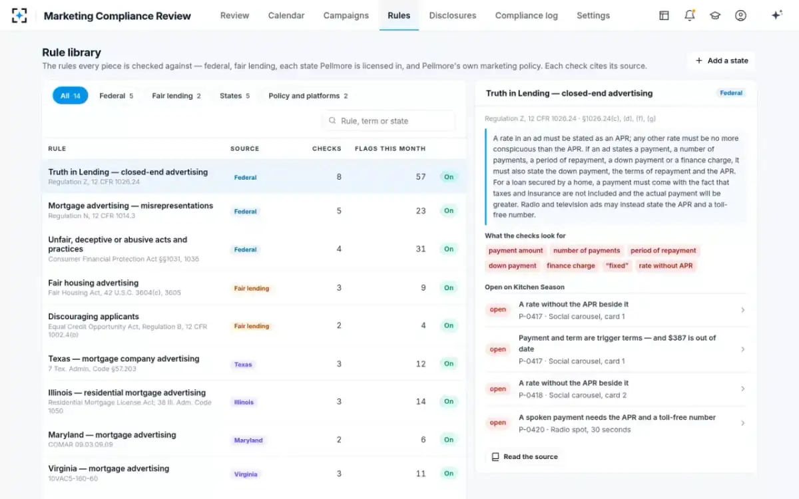Select Virginia — mortgage advertising rule
799x499 pixels.
click(254, 473)
